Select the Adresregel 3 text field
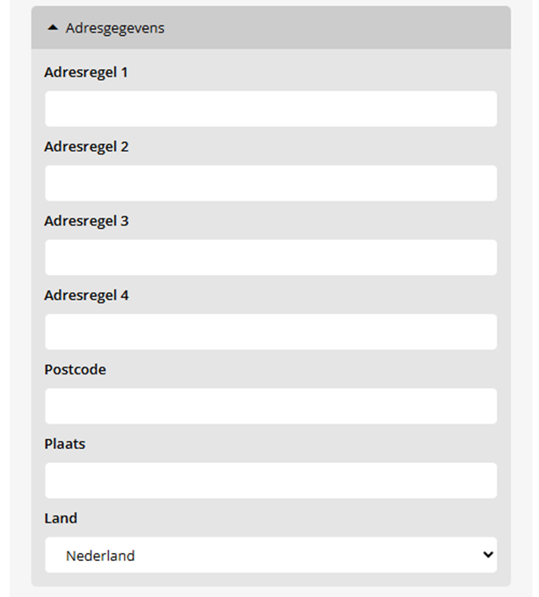The image size is (539, 597). (270, 258)
